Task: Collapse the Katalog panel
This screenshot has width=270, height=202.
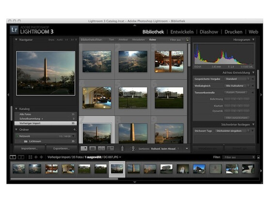Action: click(x=16, y=109)
